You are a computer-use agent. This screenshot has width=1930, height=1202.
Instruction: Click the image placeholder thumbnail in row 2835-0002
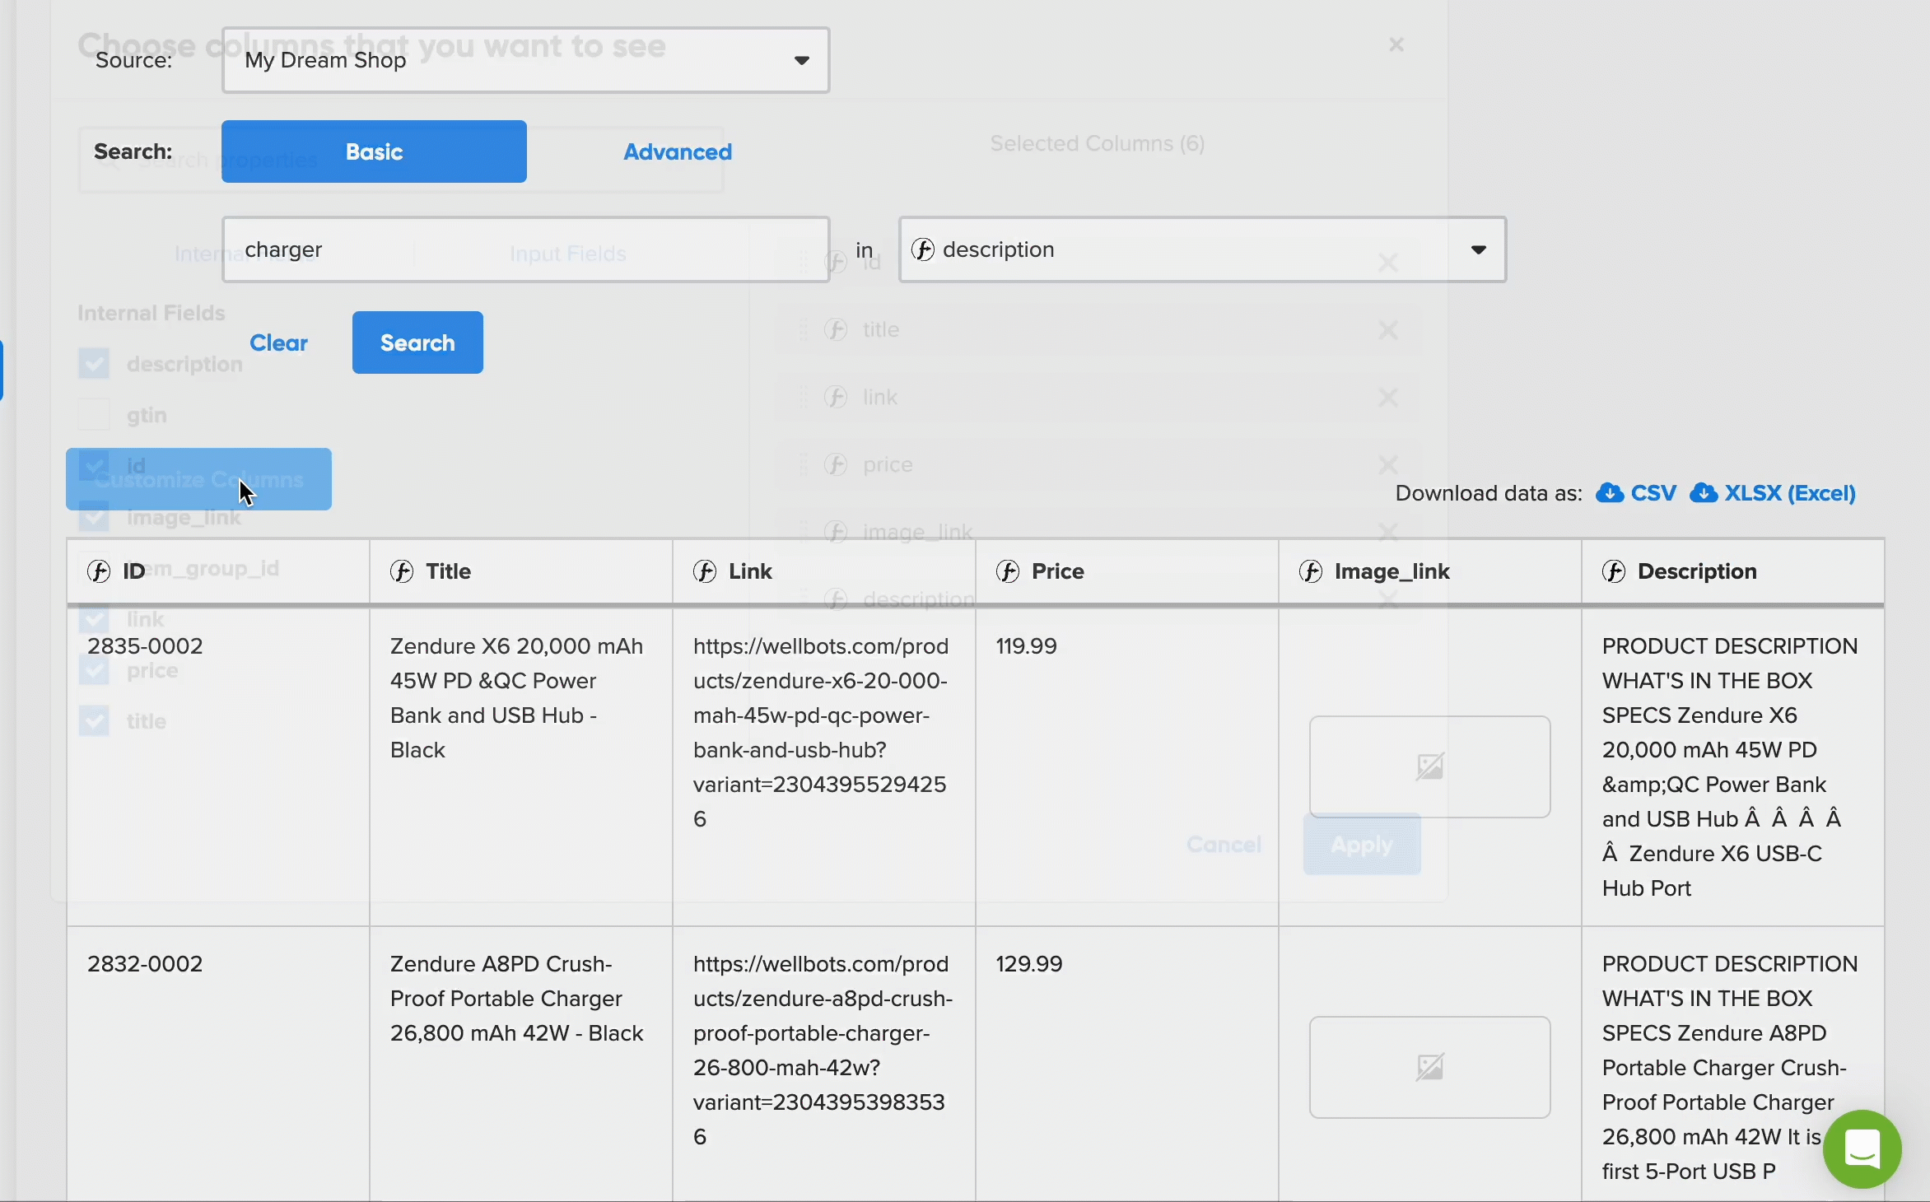click(1430, 766)
